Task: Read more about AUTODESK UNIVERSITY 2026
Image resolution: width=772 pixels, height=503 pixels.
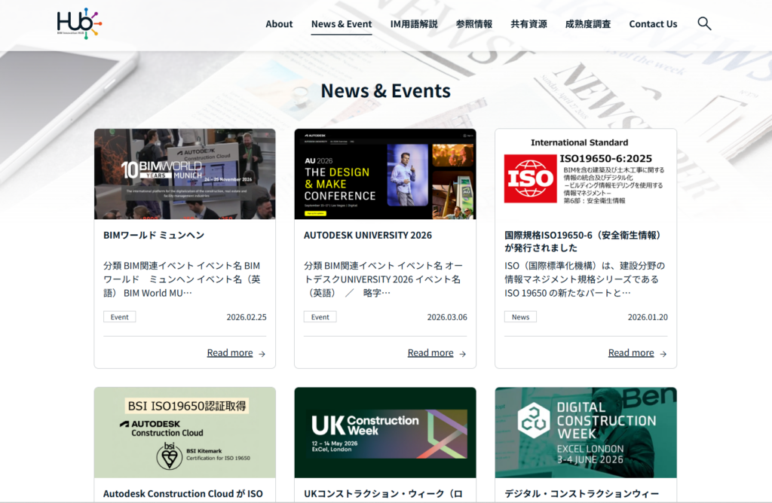Action: click(430, 353)
